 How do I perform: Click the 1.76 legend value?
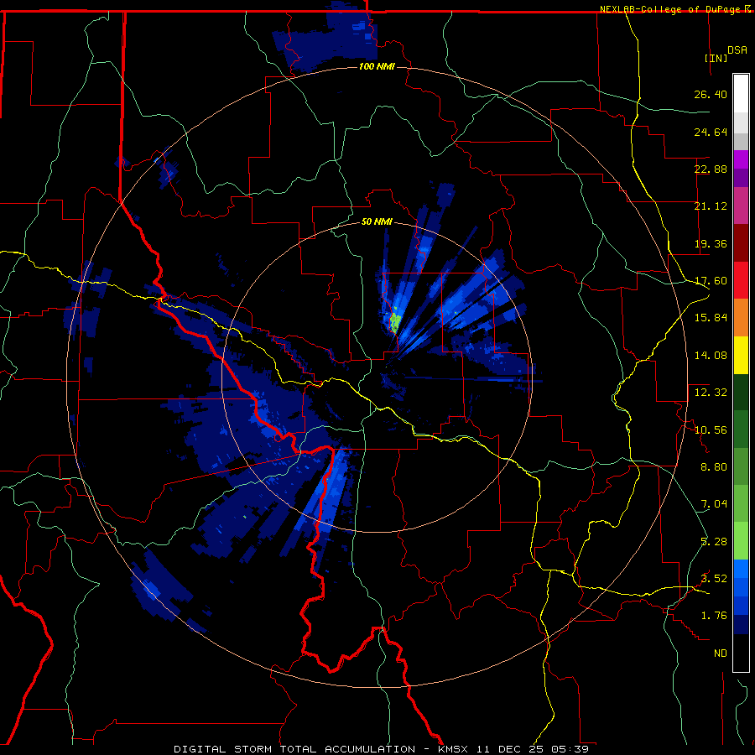714,616
